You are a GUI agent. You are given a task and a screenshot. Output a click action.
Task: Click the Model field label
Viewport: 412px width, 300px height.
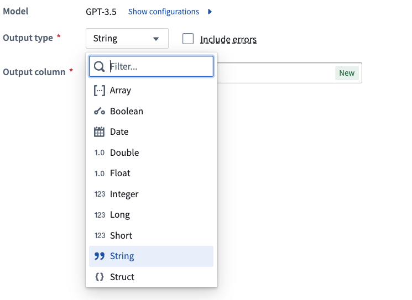tap(15, 11)
